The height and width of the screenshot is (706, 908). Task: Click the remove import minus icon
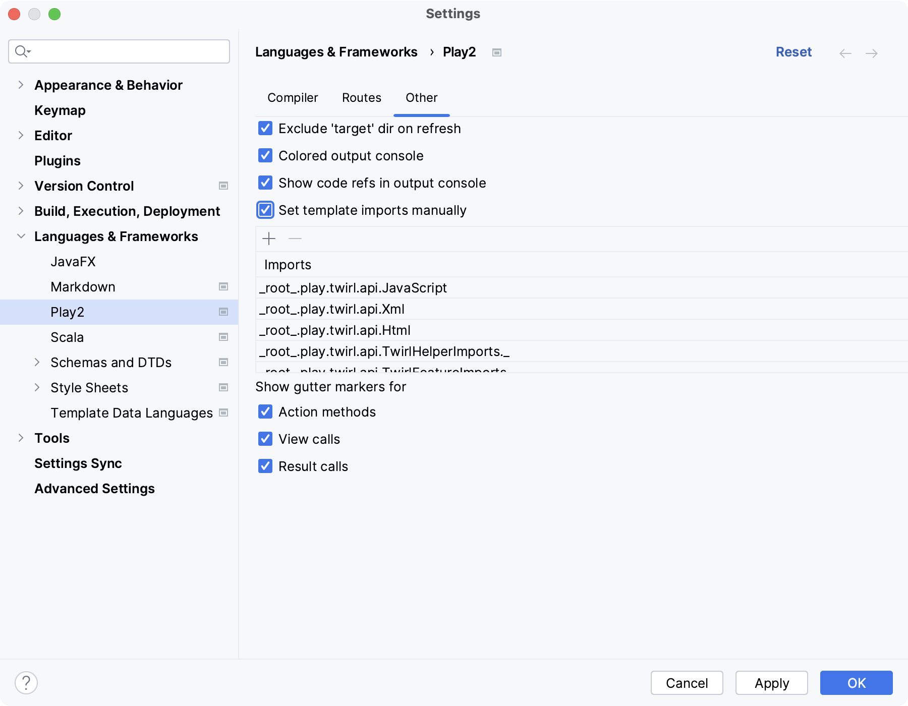point(295,239)
